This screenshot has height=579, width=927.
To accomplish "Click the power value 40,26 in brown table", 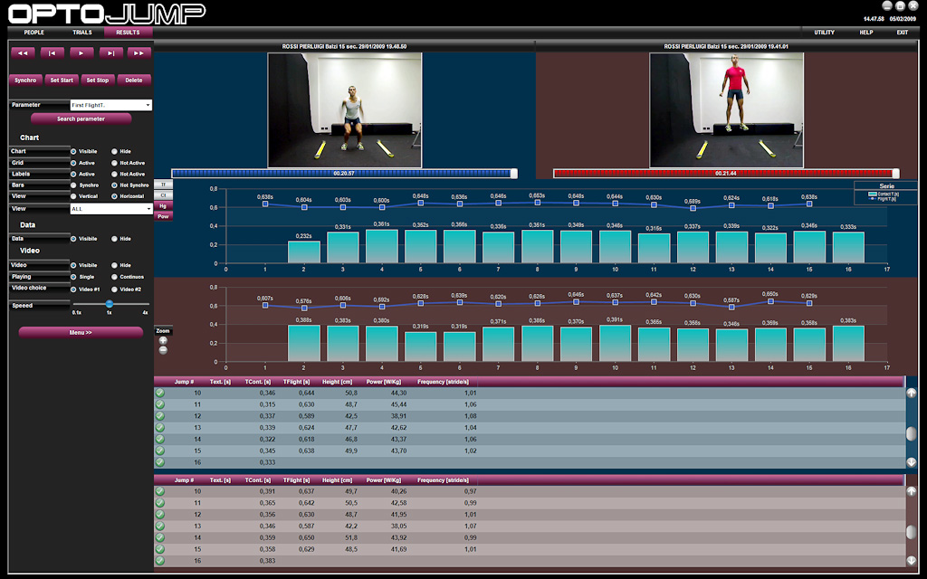I will click(398, 491).
